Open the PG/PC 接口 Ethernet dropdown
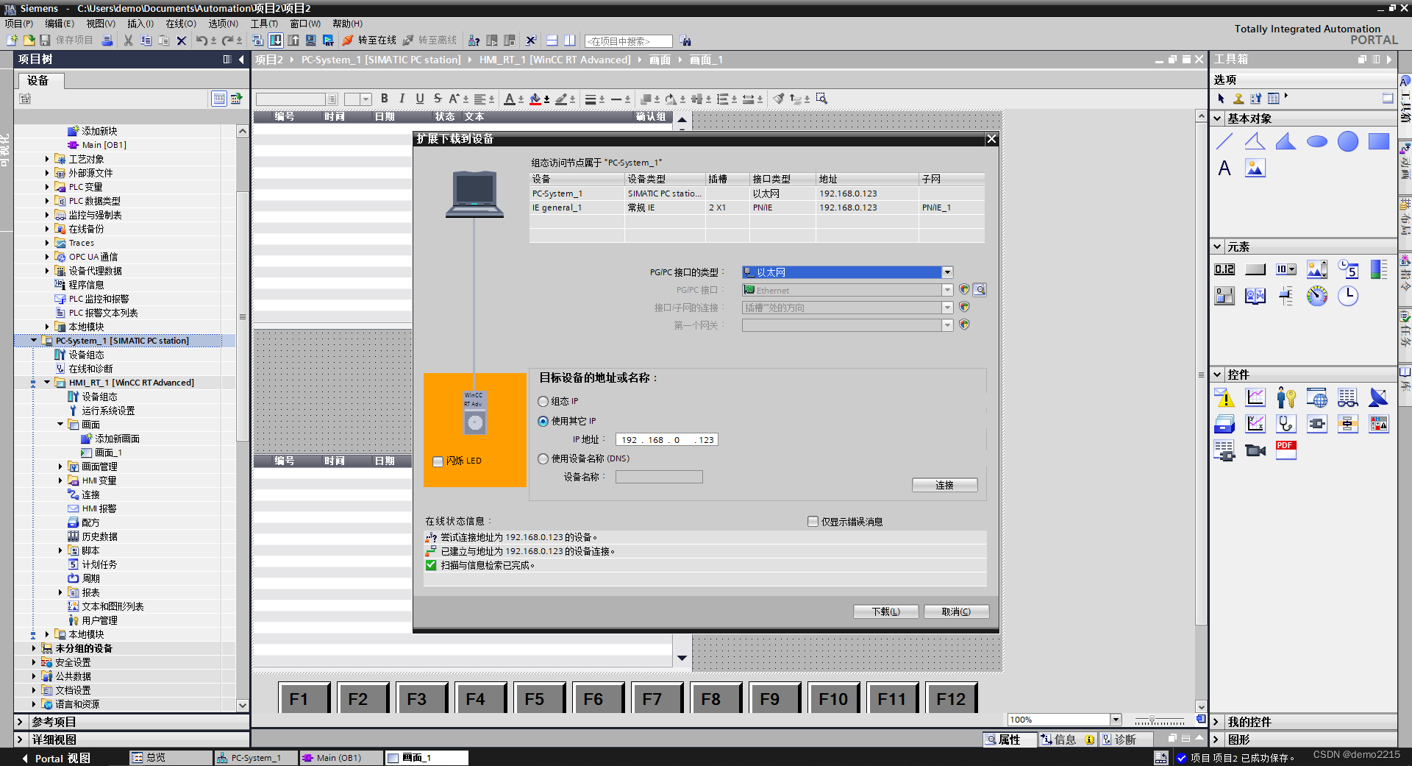 pos(947,290)
